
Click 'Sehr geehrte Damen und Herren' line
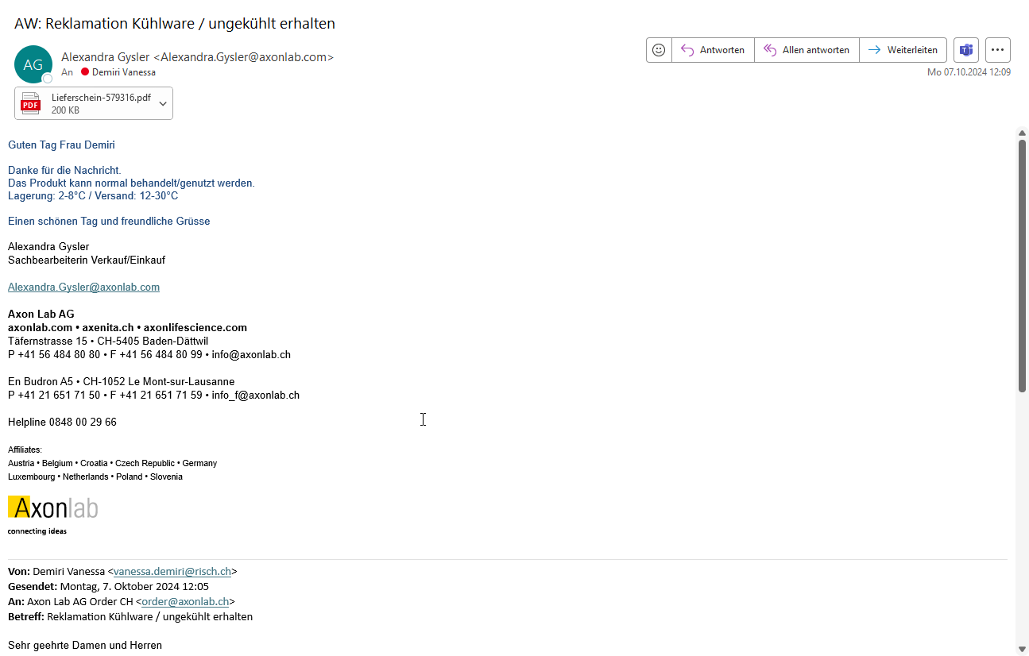(85, 645)
